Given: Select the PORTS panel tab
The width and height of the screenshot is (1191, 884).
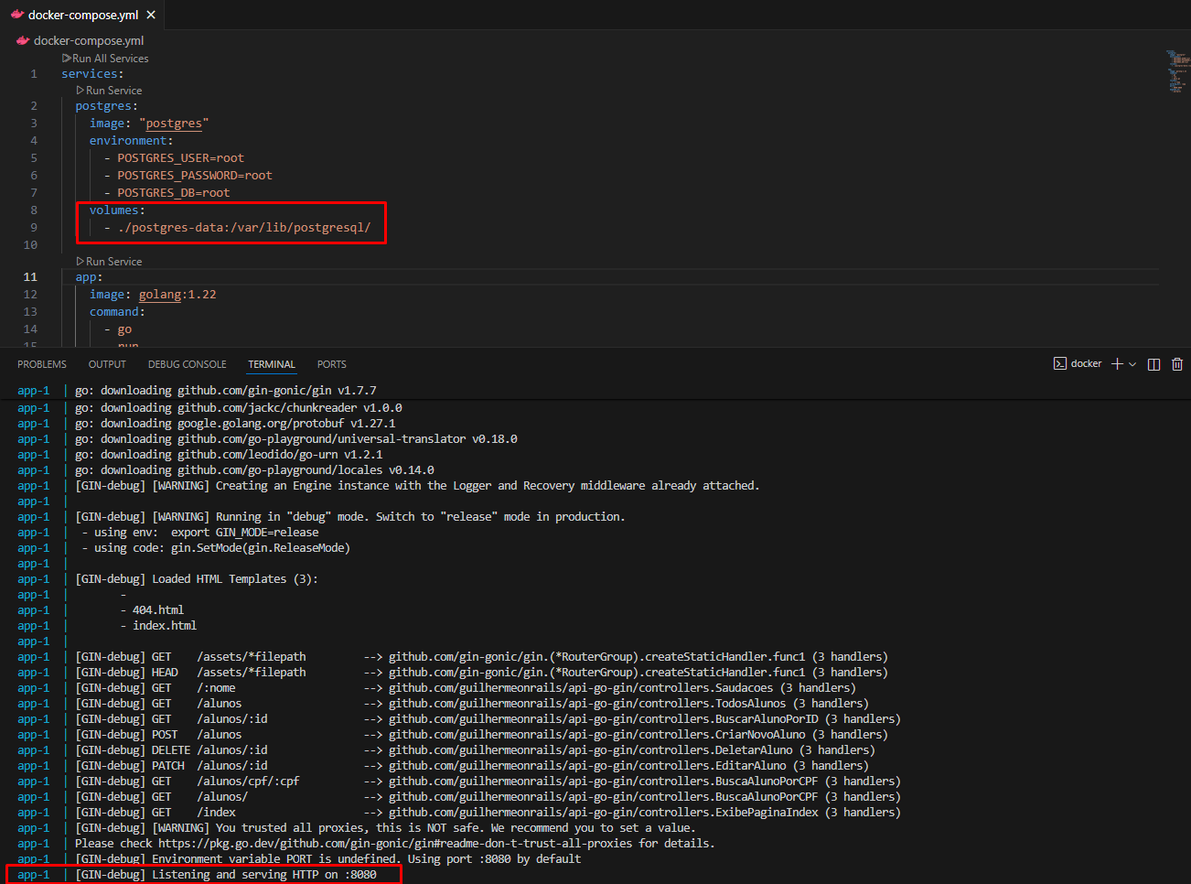Looking at the screenshot, I should point(331,364).
